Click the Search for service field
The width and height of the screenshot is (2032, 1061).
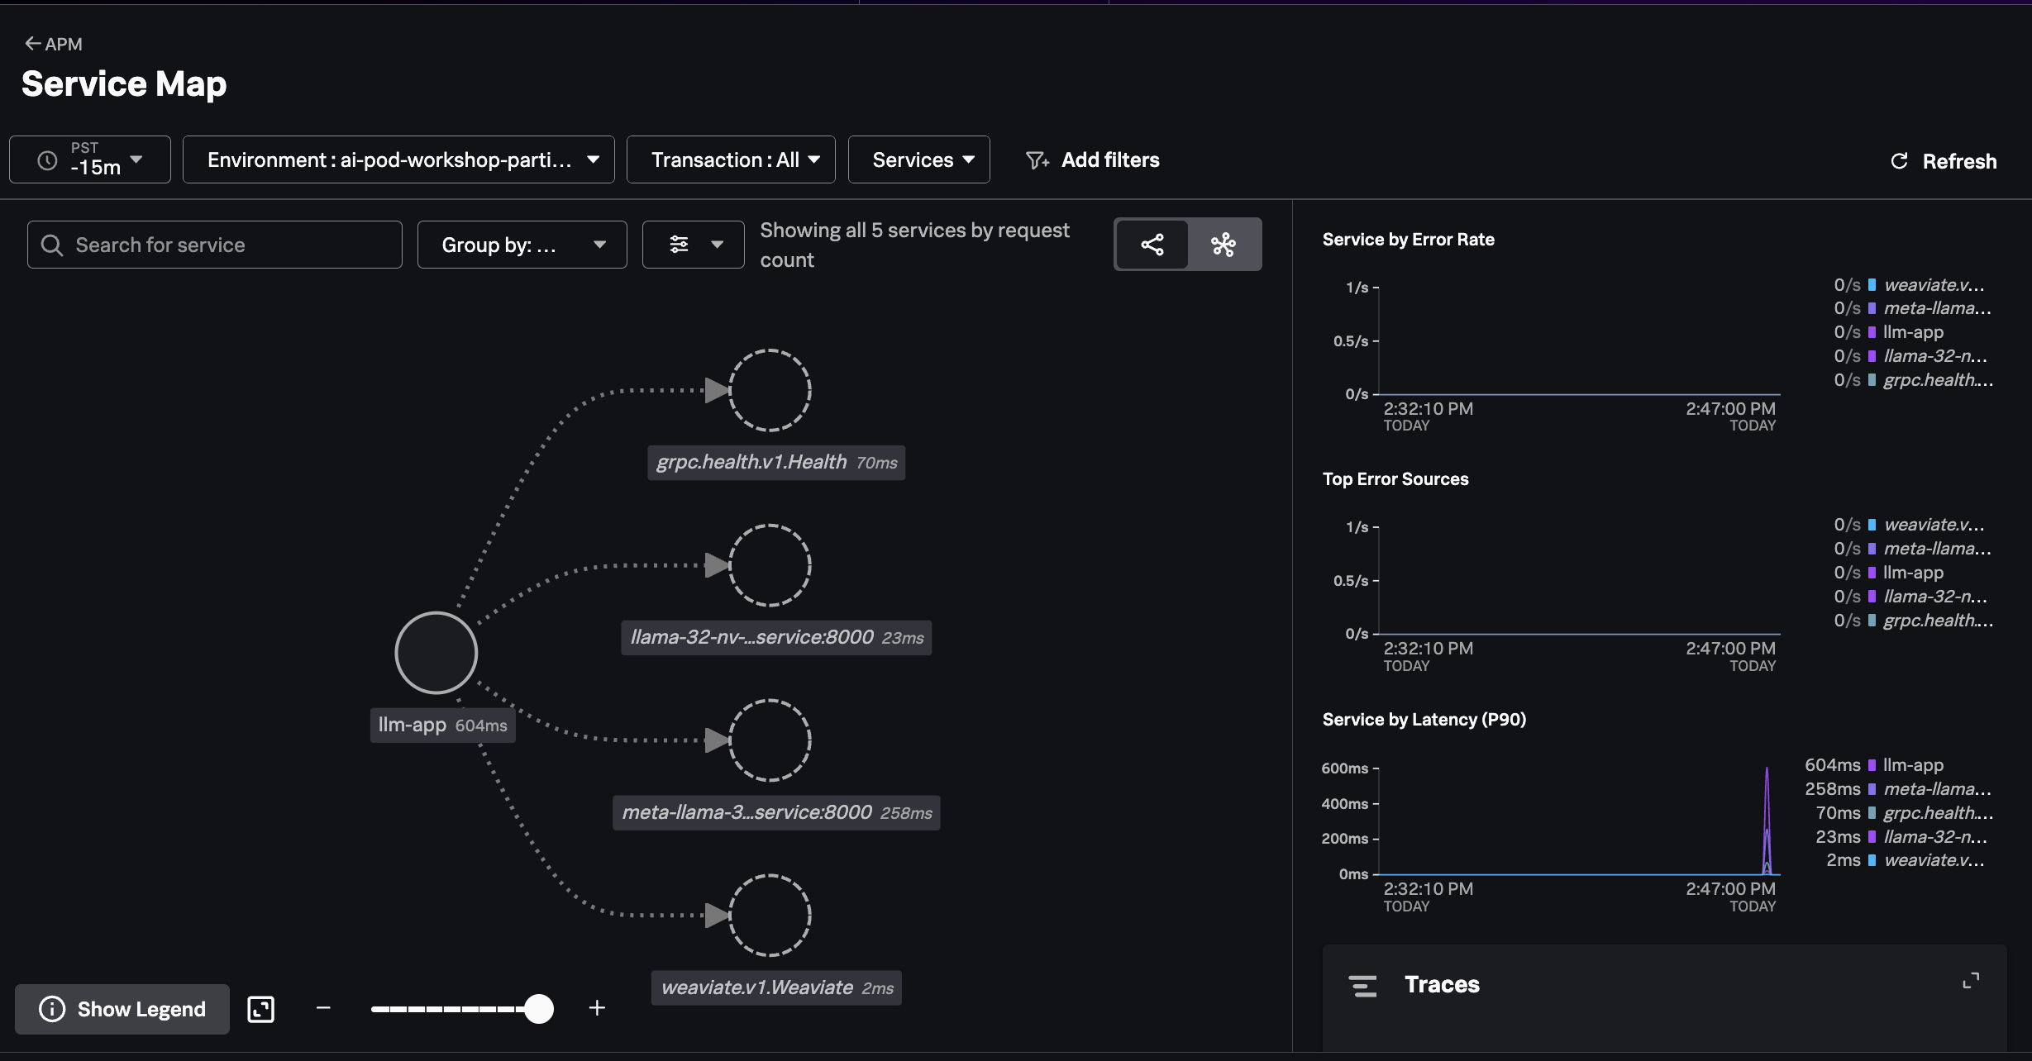(215, 245)
